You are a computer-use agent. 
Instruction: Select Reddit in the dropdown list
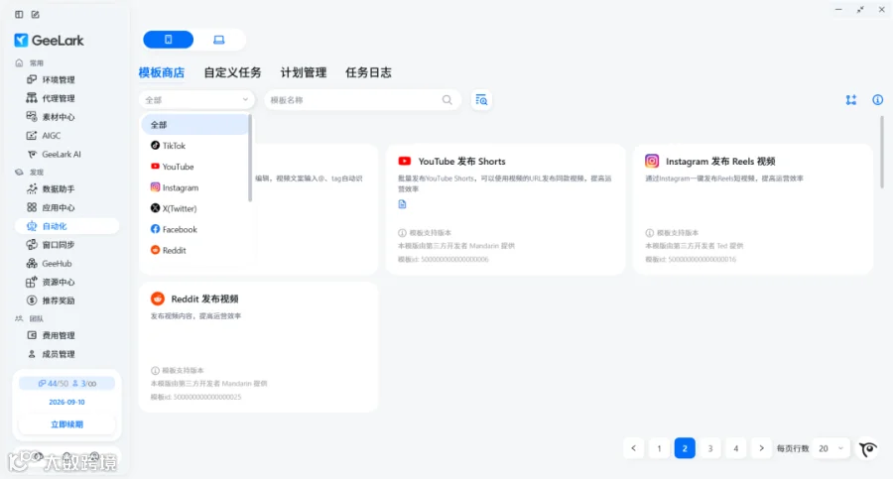(194, 251)
